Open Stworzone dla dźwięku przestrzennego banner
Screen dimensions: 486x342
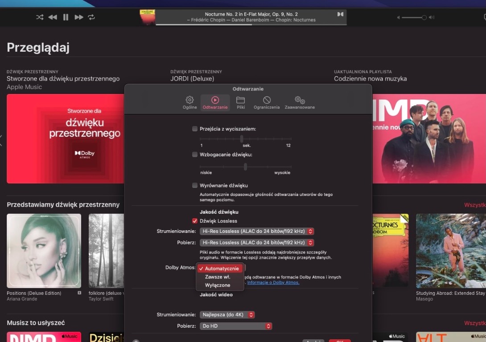(66, 138)
